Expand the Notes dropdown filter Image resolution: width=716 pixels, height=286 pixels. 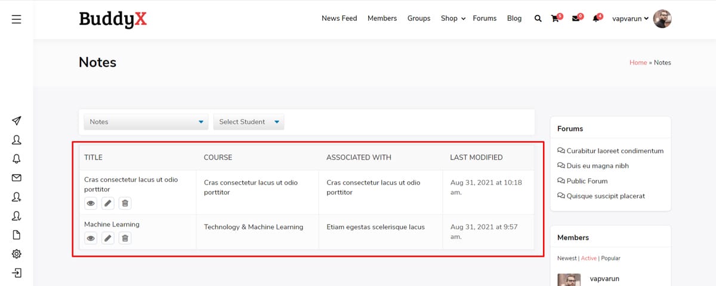(146, 122)
